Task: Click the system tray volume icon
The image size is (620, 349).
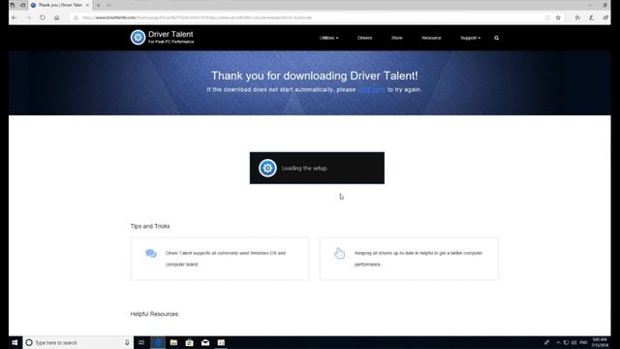Action: [x=574, y=342]
